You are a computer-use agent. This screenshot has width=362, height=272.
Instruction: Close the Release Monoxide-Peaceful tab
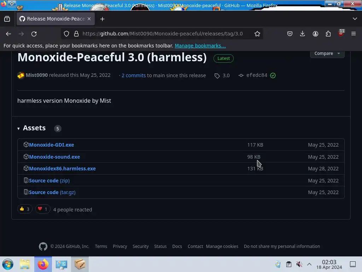point(89,19)
